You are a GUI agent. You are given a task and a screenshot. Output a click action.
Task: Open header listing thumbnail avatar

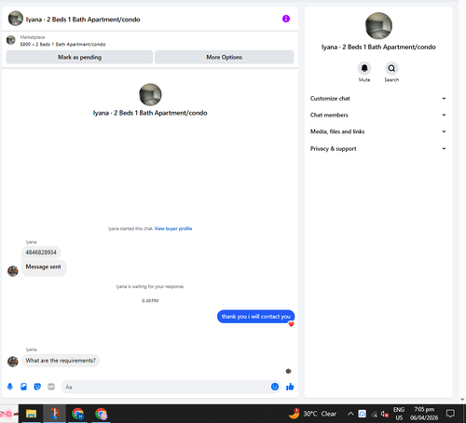coord(16,19)
